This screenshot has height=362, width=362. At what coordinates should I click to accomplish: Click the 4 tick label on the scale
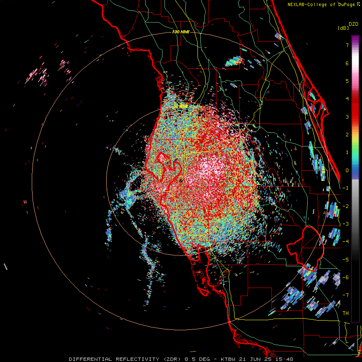click(347, 99)
